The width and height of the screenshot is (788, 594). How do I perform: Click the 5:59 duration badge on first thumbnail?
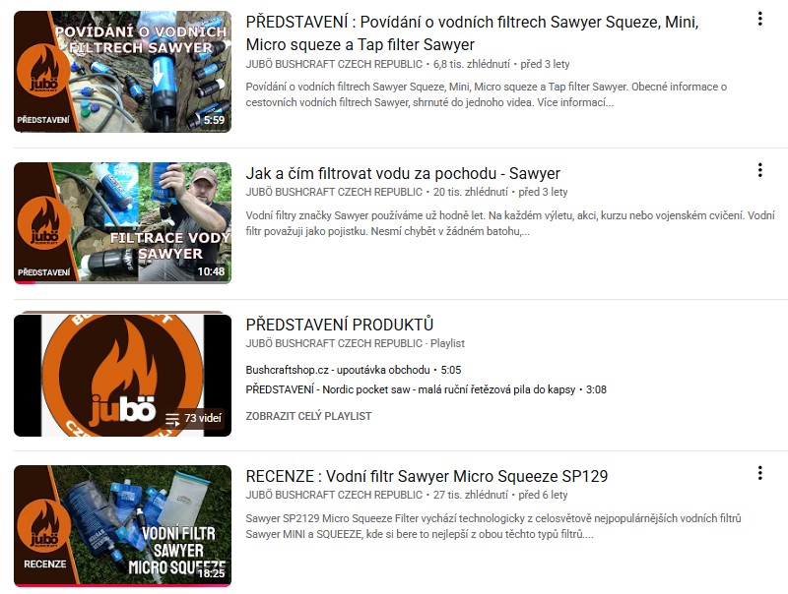click(x=214, y=120)
